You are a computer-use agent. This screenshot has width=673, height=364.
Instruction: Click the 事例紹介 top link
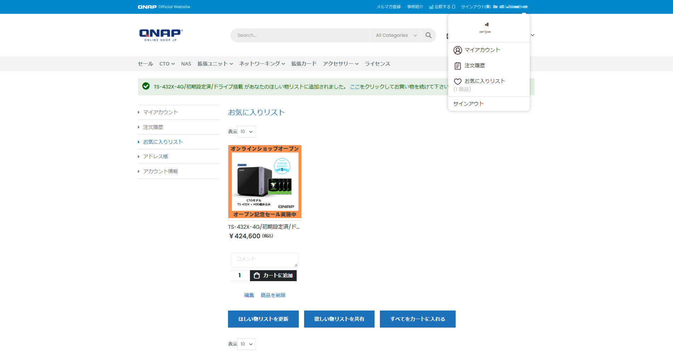(415, 7)
